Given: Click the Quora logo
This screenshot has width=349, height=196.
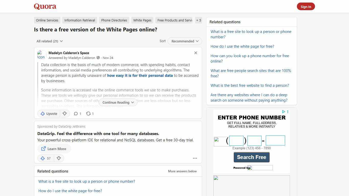Looking at the screenshot, I should pos(45,6).
